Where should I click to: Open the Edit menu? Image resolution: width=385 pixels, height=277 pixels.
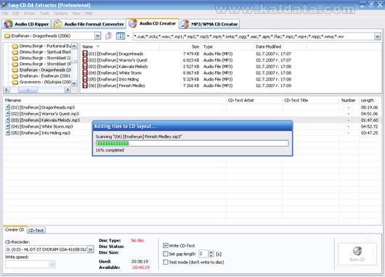[16, 13]
